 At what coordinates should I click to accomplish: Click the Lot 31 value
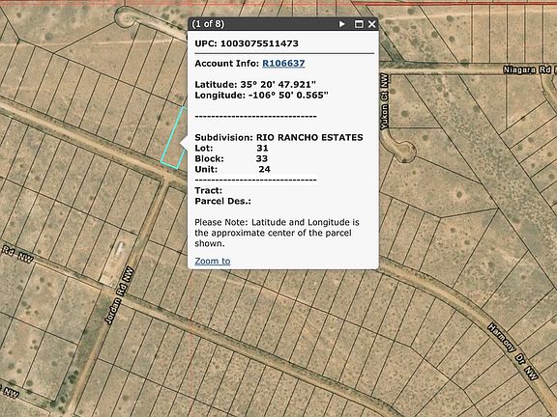(262, 149)
